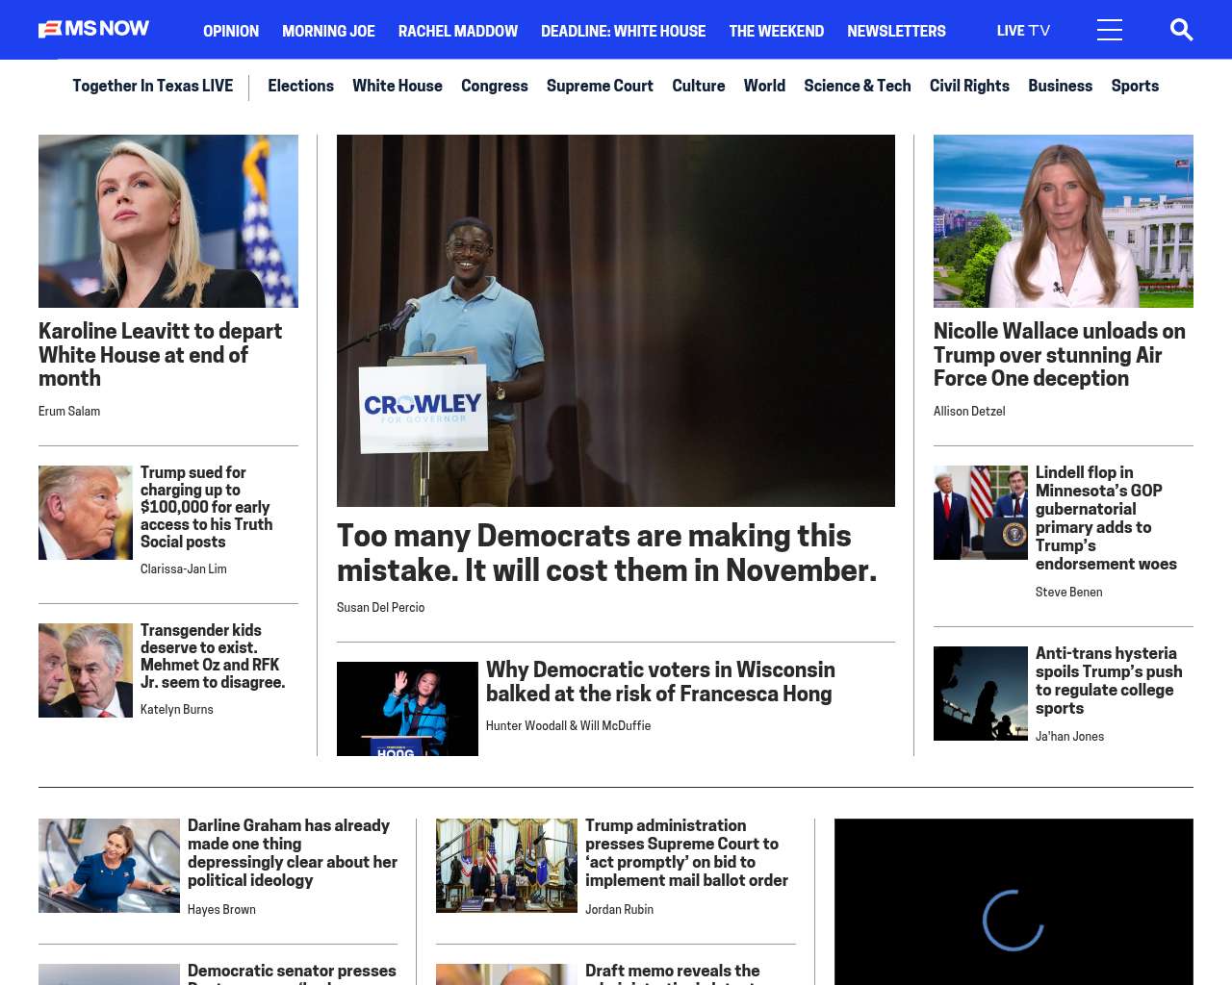Viewport: 1232px width, 985px height.
Task: Go to Business topic
Action: pos(1060,86)
